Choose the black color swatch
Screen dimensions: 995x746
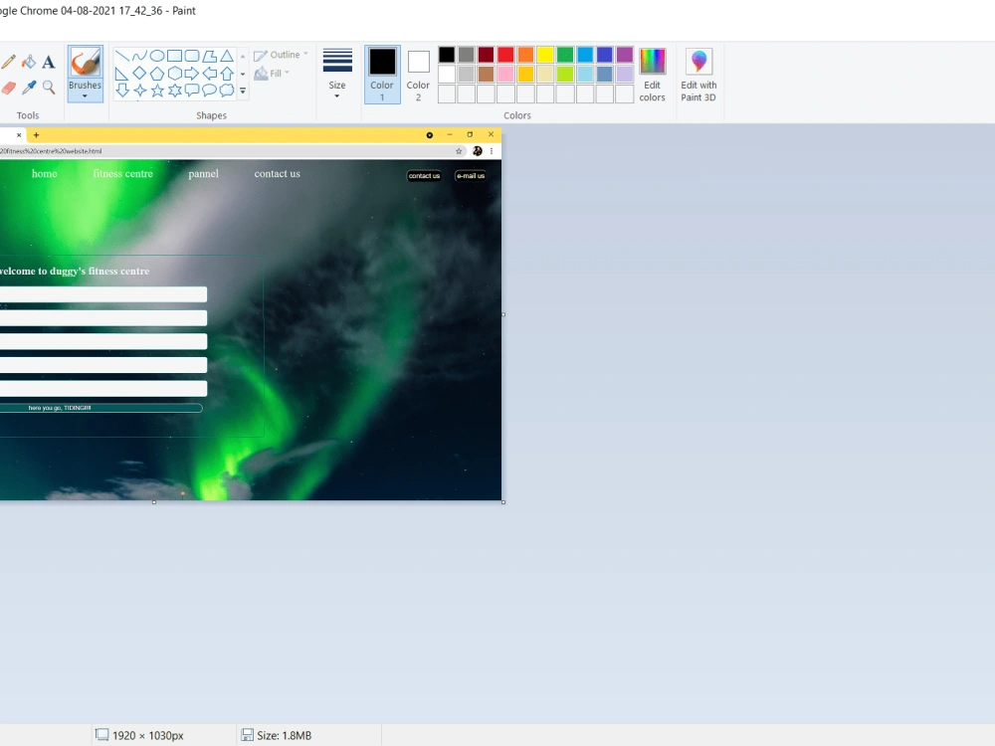pyautogui.click(x=447, y=55)
